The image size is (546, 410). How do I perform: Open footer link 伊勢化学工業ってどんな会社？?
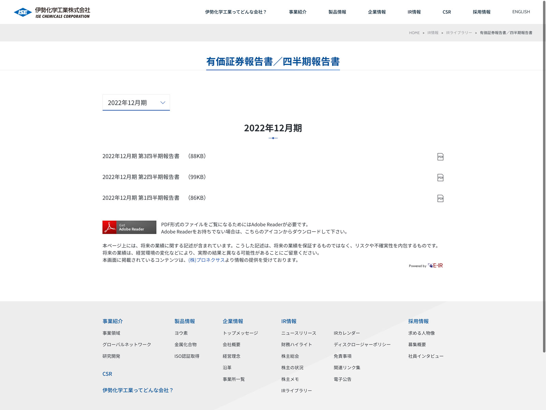point(138,390)
